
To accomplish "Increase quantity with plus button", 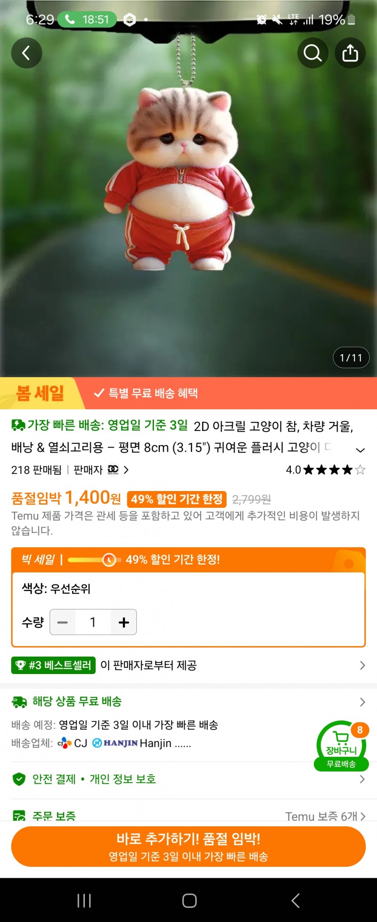I will 124,622.
